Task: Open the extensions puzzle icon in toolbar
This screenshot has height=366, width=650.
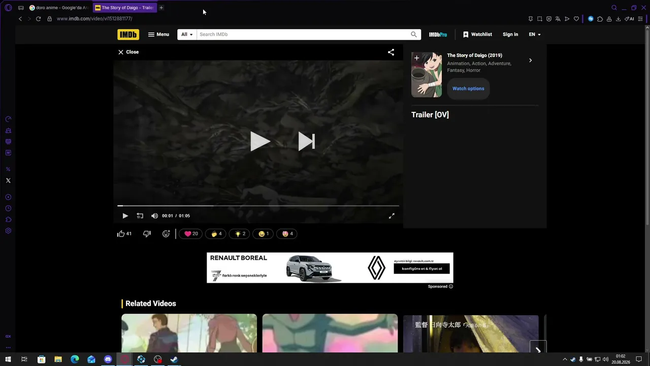Action: (x=600, y=19)
